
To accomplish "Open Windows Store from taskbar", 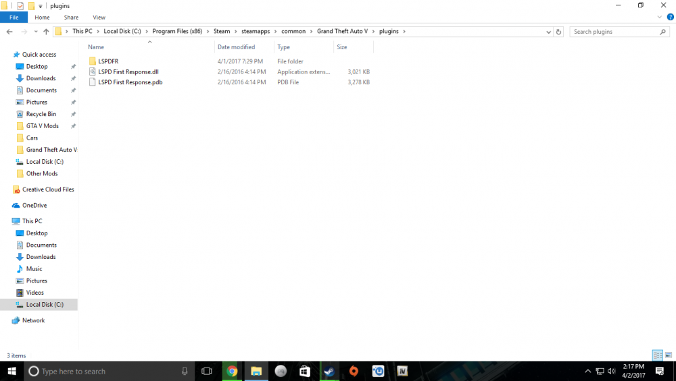I will [305, 371].
